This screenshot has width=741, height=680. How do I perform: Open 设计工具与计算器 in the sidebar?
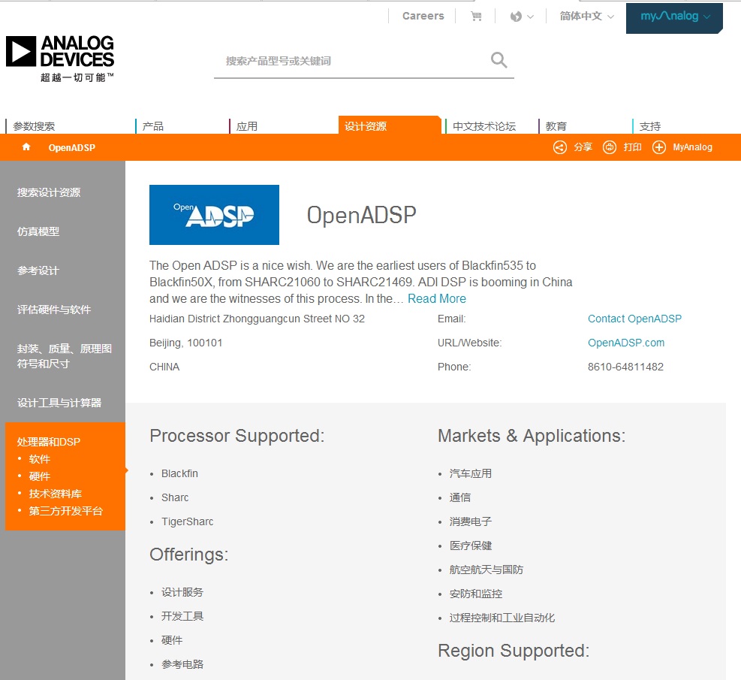[x=59, y=403]
